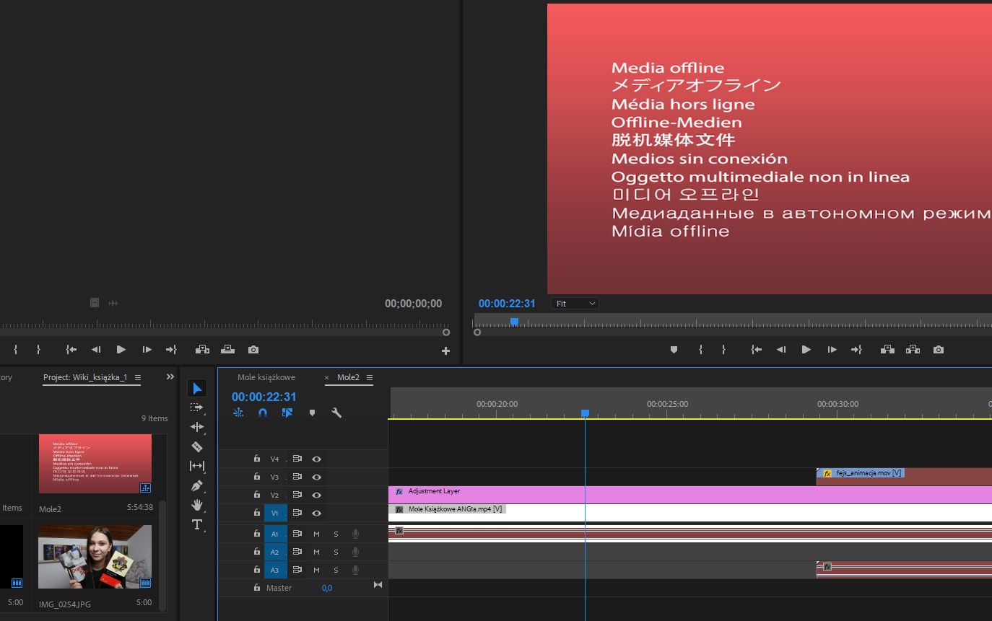Screen dimensions: 992x621
Task: Select the Ripple Edit tool
Action: 197,427
